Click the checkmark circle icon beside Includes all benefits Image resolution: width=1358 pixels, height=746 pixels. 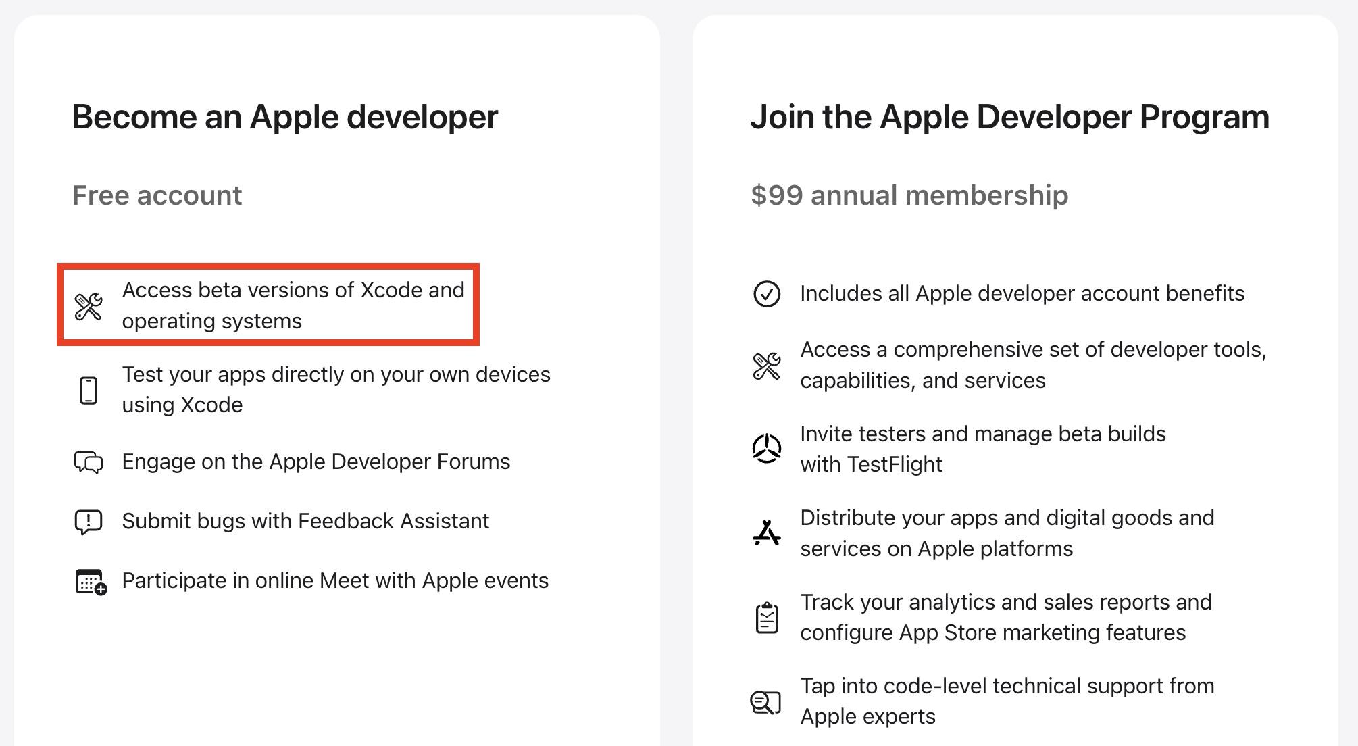pos(767,294)
